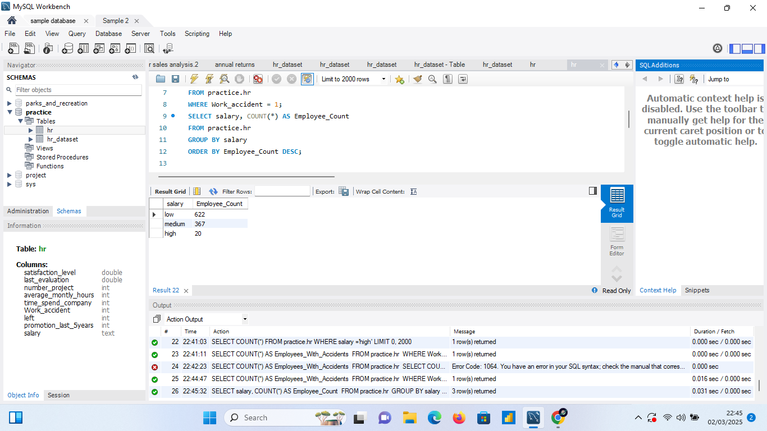
Task: Switch to the annual returns tab
Action: (x=235, y=65)
